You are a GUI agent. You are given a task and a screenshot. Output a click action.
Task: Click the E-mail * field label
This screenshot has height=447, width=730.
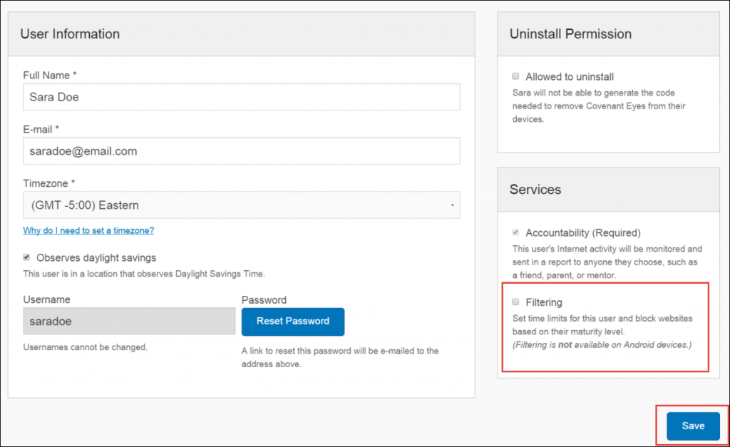(41, 130)
